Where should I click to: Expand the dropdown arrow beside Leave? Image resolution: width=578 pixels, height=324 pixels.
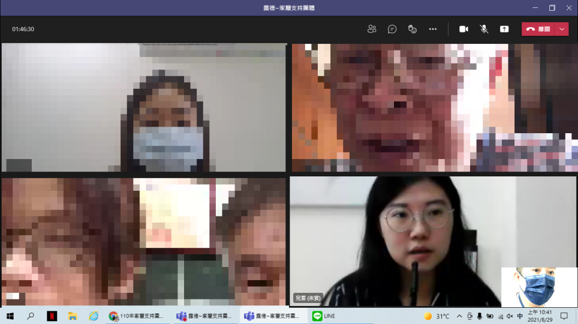pyautogui.click(x=562, y=29)
